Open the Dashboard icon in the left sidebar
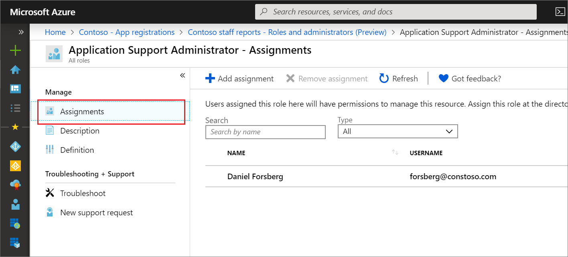This screenshot has height=257, width=568. pos(15,89)
